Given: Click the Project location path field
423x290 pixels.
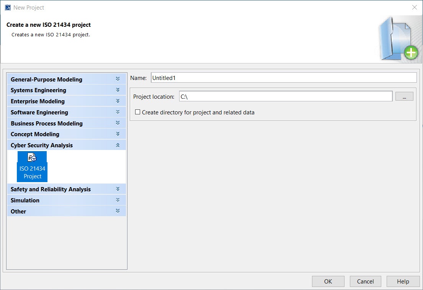Looking at the screenshot, I should click(x=286, y=97).
